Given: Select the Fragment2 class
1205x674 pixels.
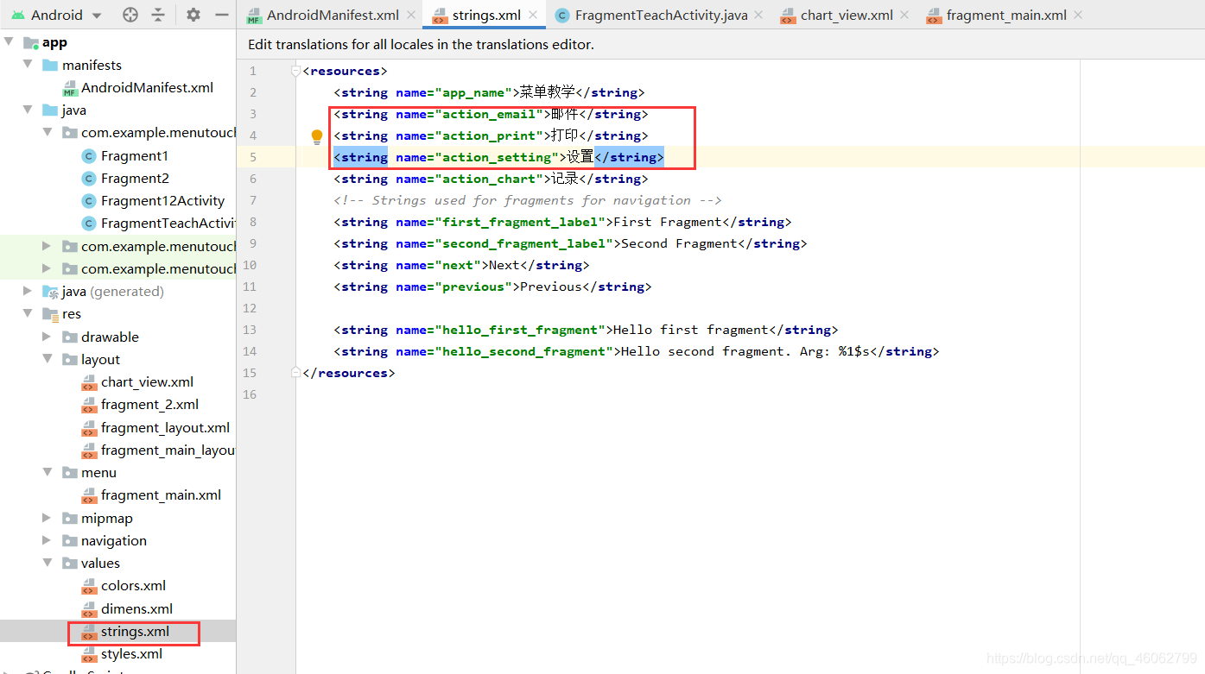Looking at the screenshot, I should pos(135,178).
